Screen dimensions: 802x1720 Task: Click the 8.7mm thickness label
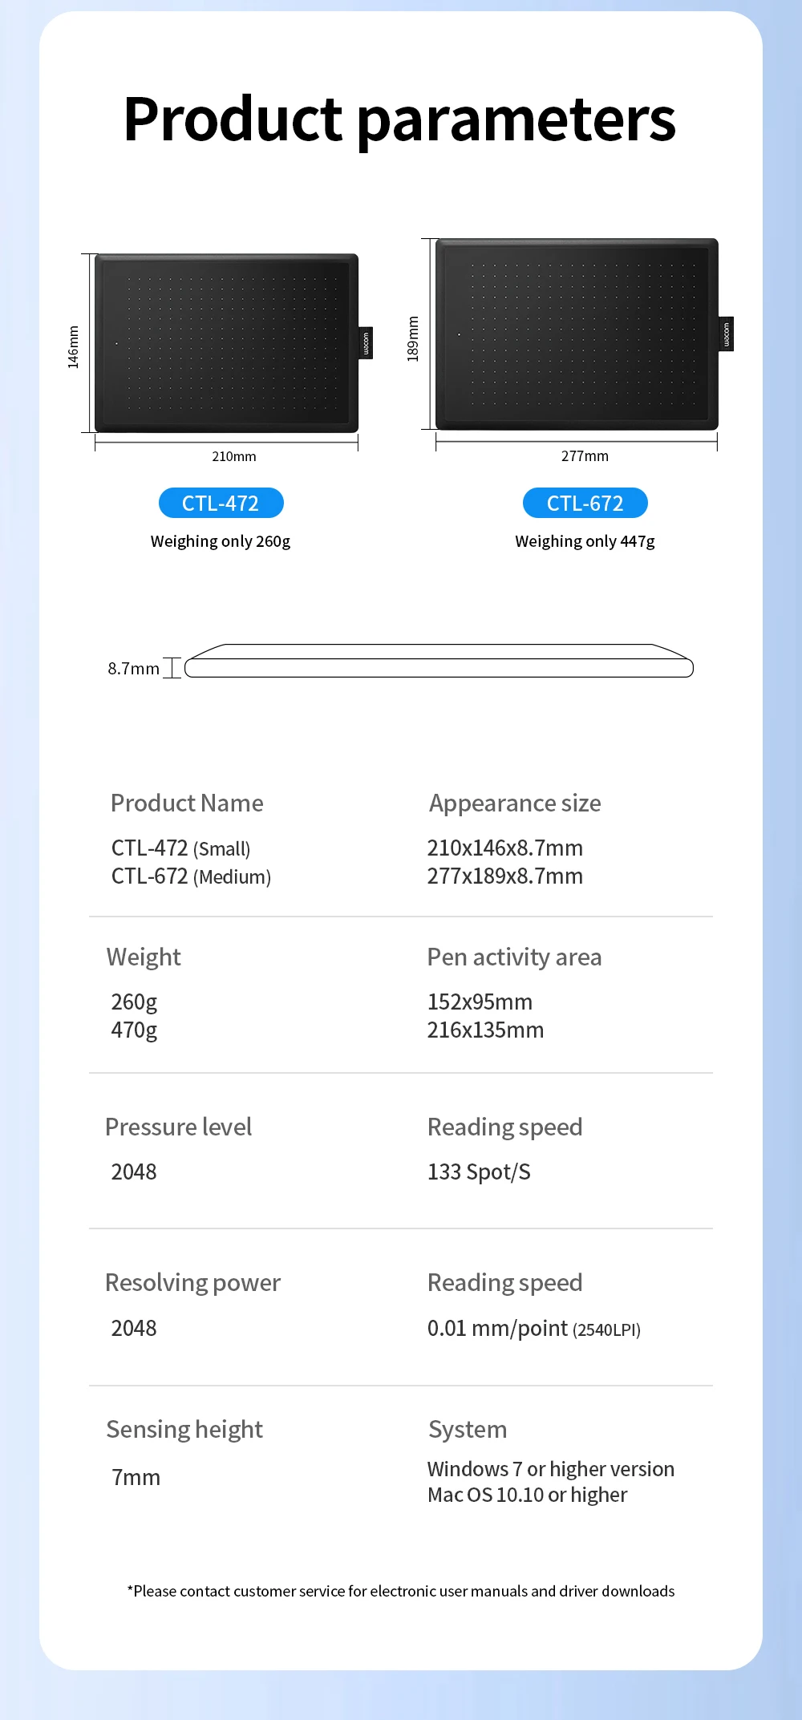(x=133, y=669)
